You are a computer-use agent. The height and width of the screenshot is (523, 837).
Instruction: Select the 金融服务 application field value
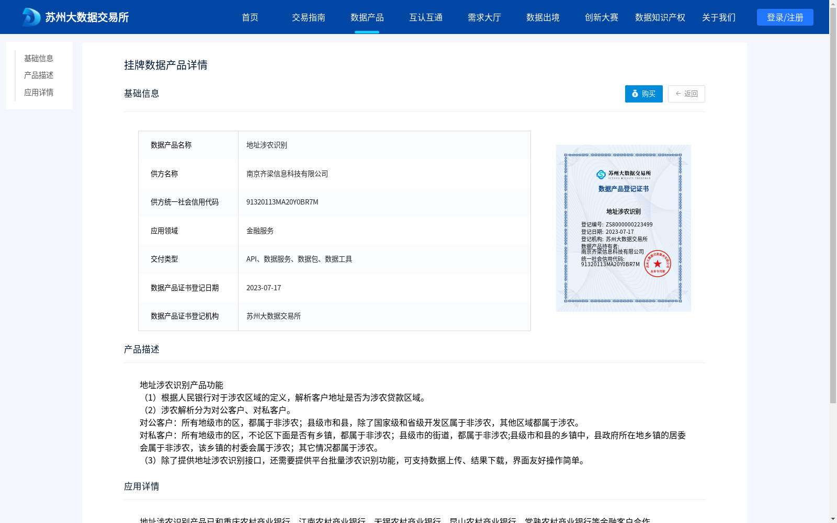[260, 231]
